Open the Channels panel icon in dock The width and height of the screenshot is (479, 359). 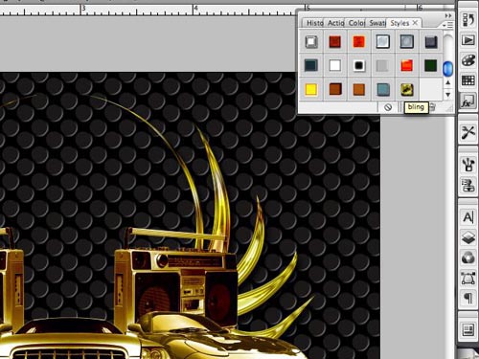pos(468,258)
